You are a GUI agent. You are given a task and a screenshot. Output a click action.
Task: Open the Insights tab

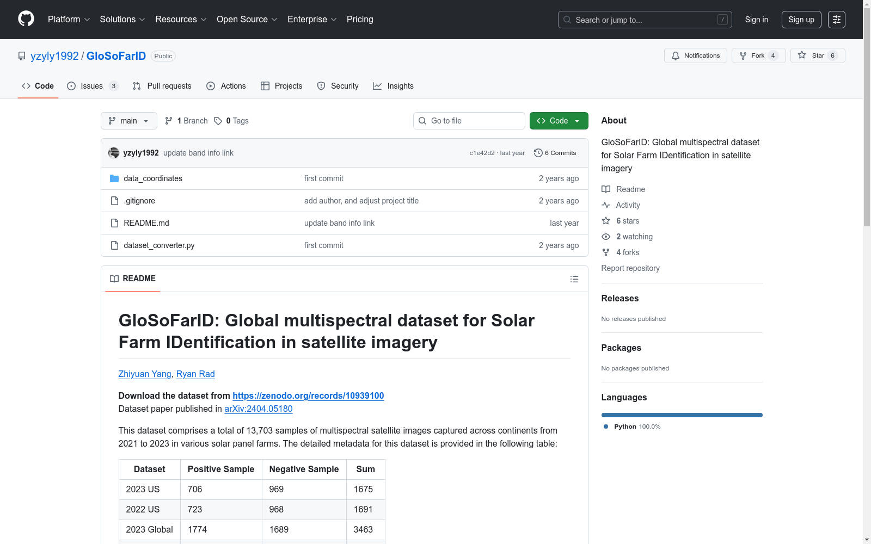[393, 86]
